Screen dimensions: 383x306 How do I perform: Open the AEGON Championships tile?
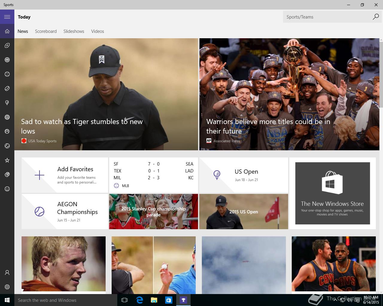pyautogui.click(x=65, y=212)
